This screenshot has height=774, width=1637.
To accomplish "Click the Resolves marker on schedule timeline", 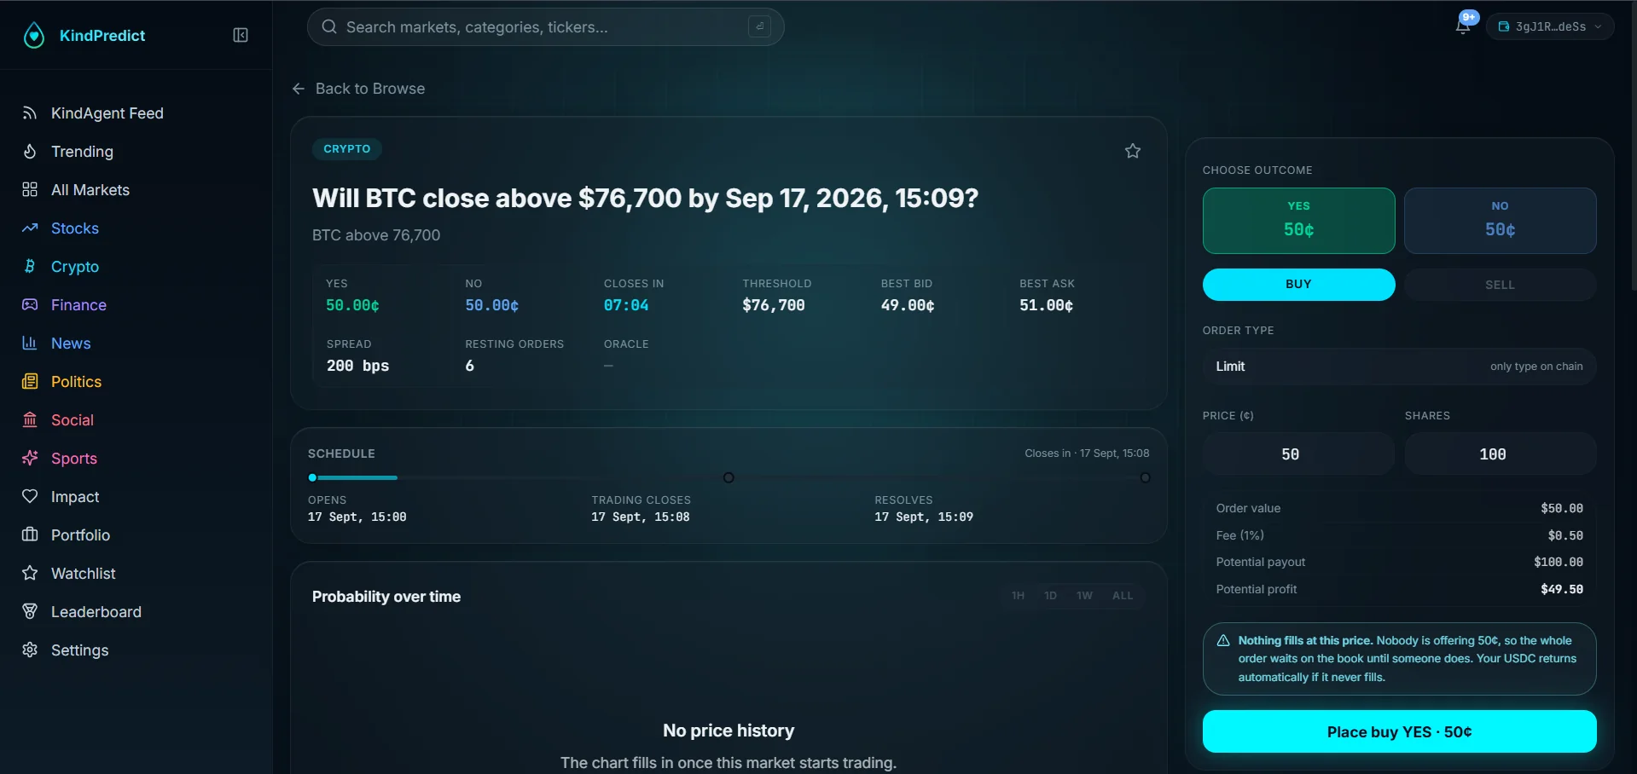I will coord(1146,477).
